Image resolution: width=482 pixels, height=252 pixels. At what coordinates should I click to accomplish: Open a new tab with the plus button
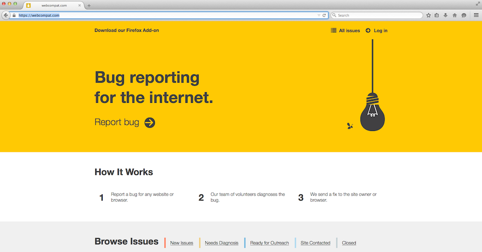point(89,5)
